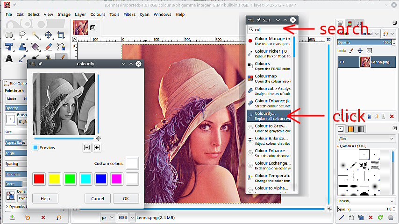This screenshot has height=224, width=399.
Task: Select the Free Select lasso tool
Action: click(22, 35)
